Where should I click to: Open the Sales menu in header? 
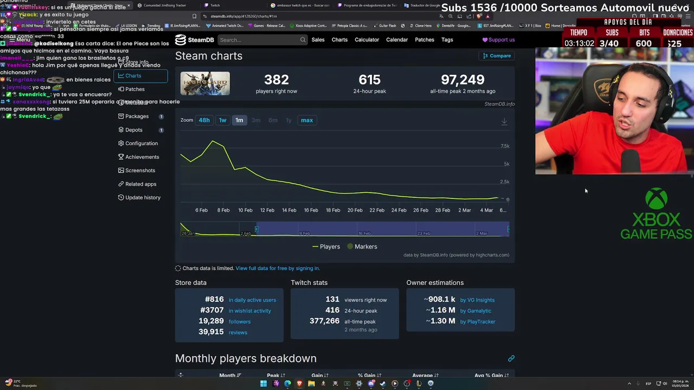point(318,40)
